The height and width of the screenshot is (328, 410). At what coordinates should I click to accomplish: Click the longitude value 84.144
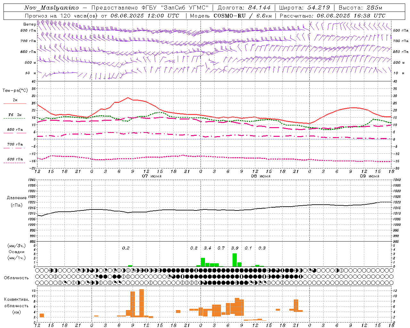coord(259,8)
